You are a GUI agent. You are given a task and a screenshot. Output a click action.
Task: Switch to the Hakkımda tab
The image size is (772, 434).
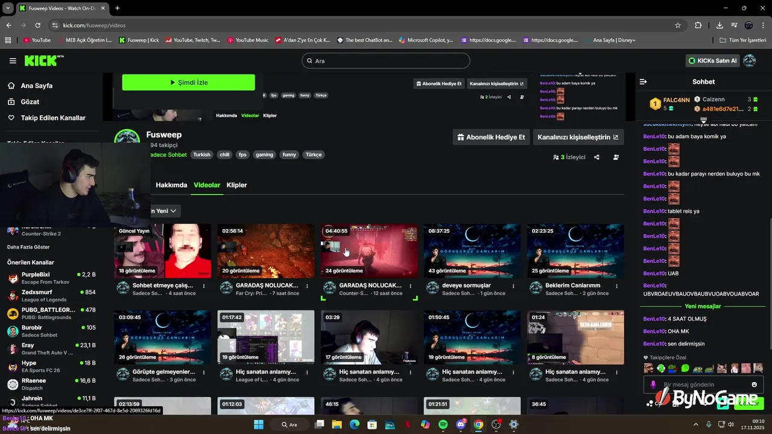[171, 185]
